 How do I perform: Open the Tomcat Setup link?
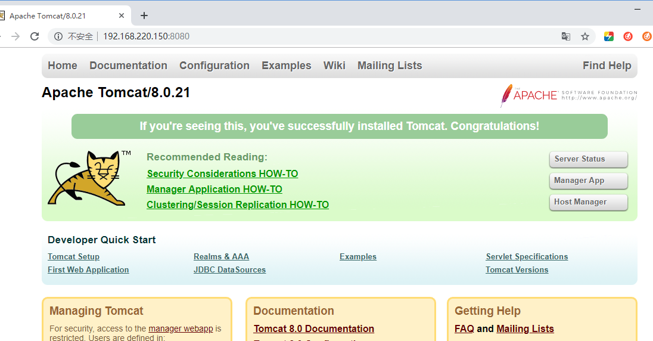point(74,257)
